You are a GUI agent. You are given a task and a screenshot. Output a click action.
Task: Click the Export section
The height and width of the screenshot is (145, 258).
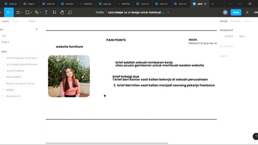[x=223, y=56]
